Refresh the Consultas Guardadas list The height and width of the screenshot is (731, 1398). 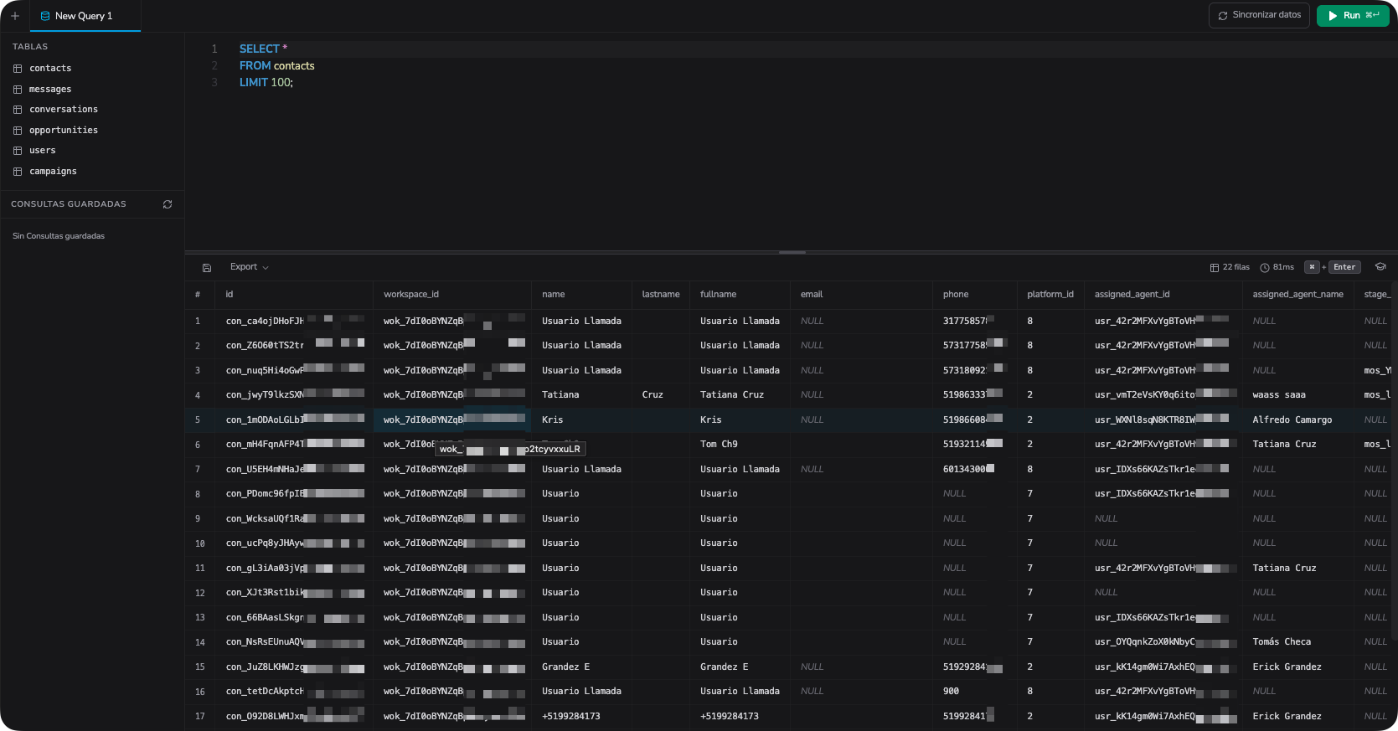point(168,204)
